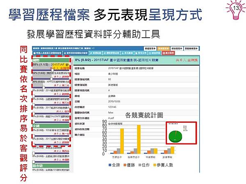Click the content value 123146
246x184 pixels.
click(x=112, y=107)
